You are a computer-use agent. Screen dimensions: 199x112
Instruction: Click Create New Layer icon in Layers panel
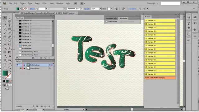tap(45, 106)
